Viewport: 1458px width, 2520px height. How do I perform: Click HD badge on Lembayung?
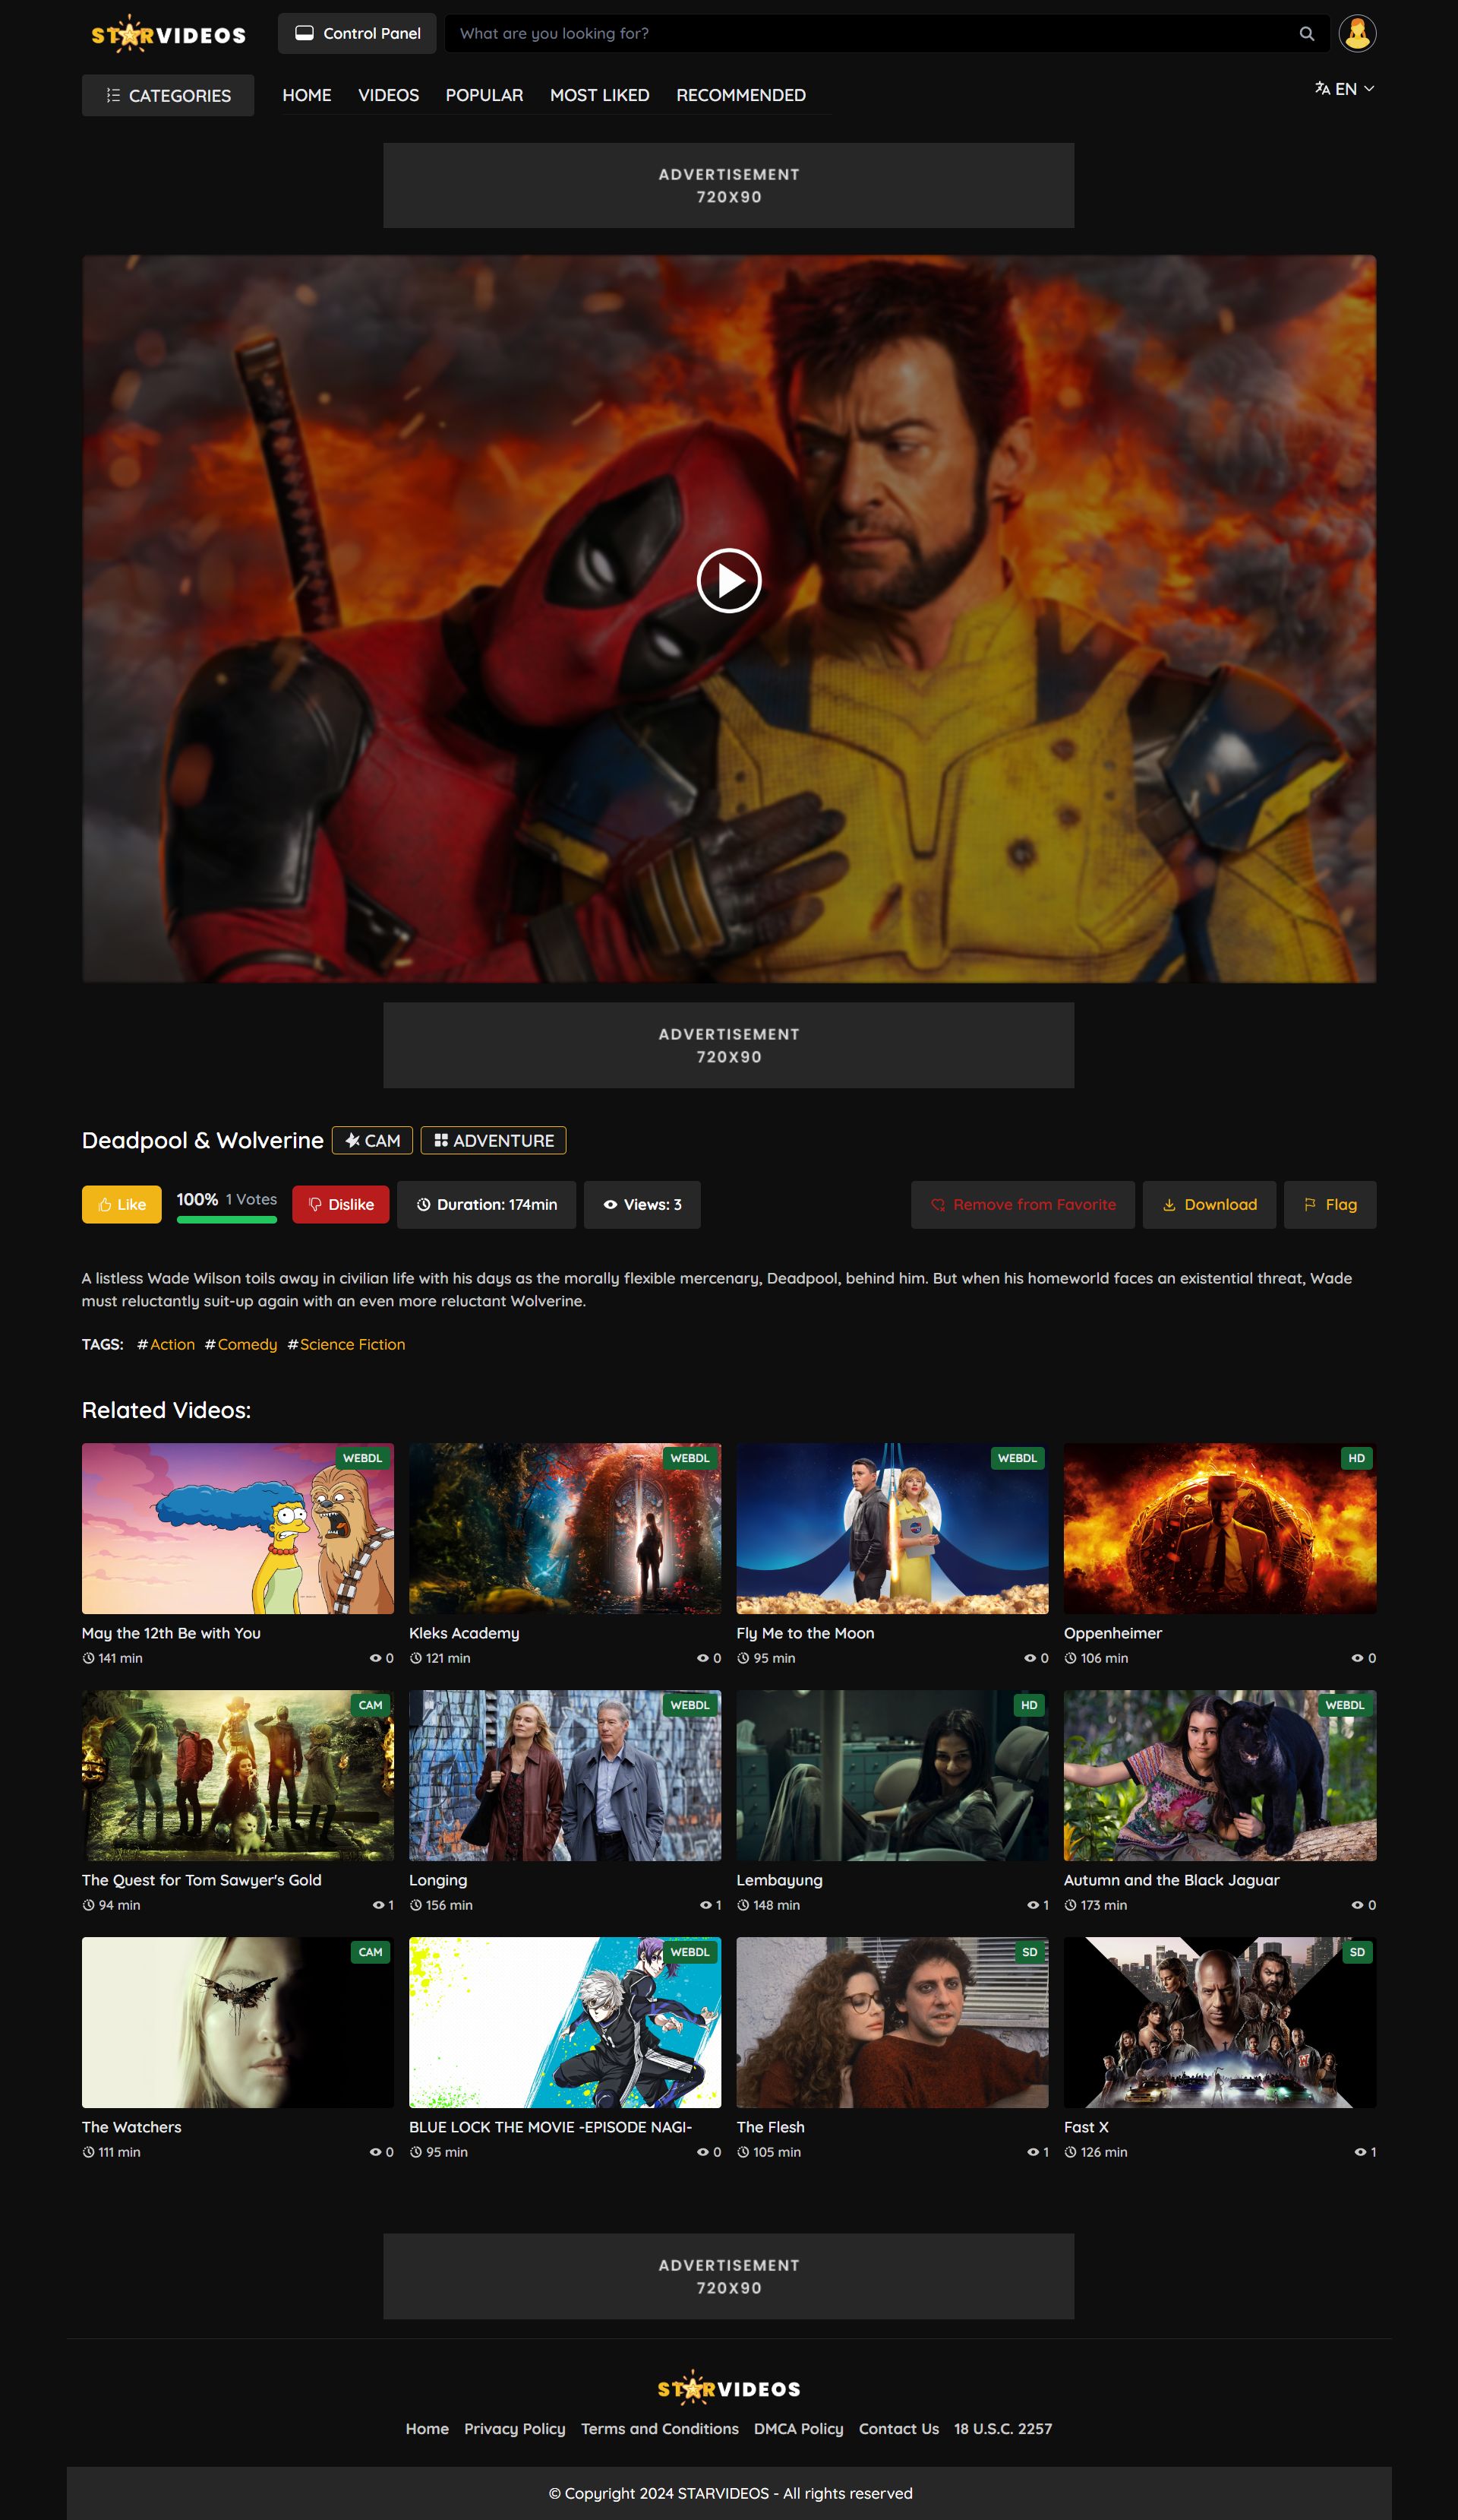pyautogui.click(x=1029, y=1705)
